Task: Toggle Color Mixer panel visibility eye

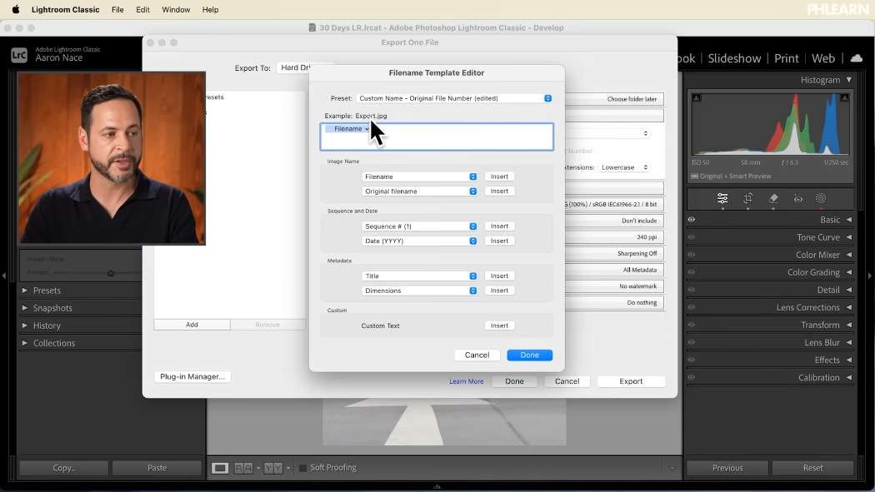Action: click(692, 255)
